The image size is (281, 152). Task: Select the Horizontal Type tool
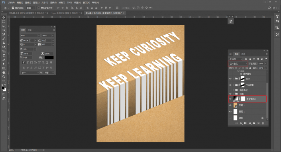[4, 55]
